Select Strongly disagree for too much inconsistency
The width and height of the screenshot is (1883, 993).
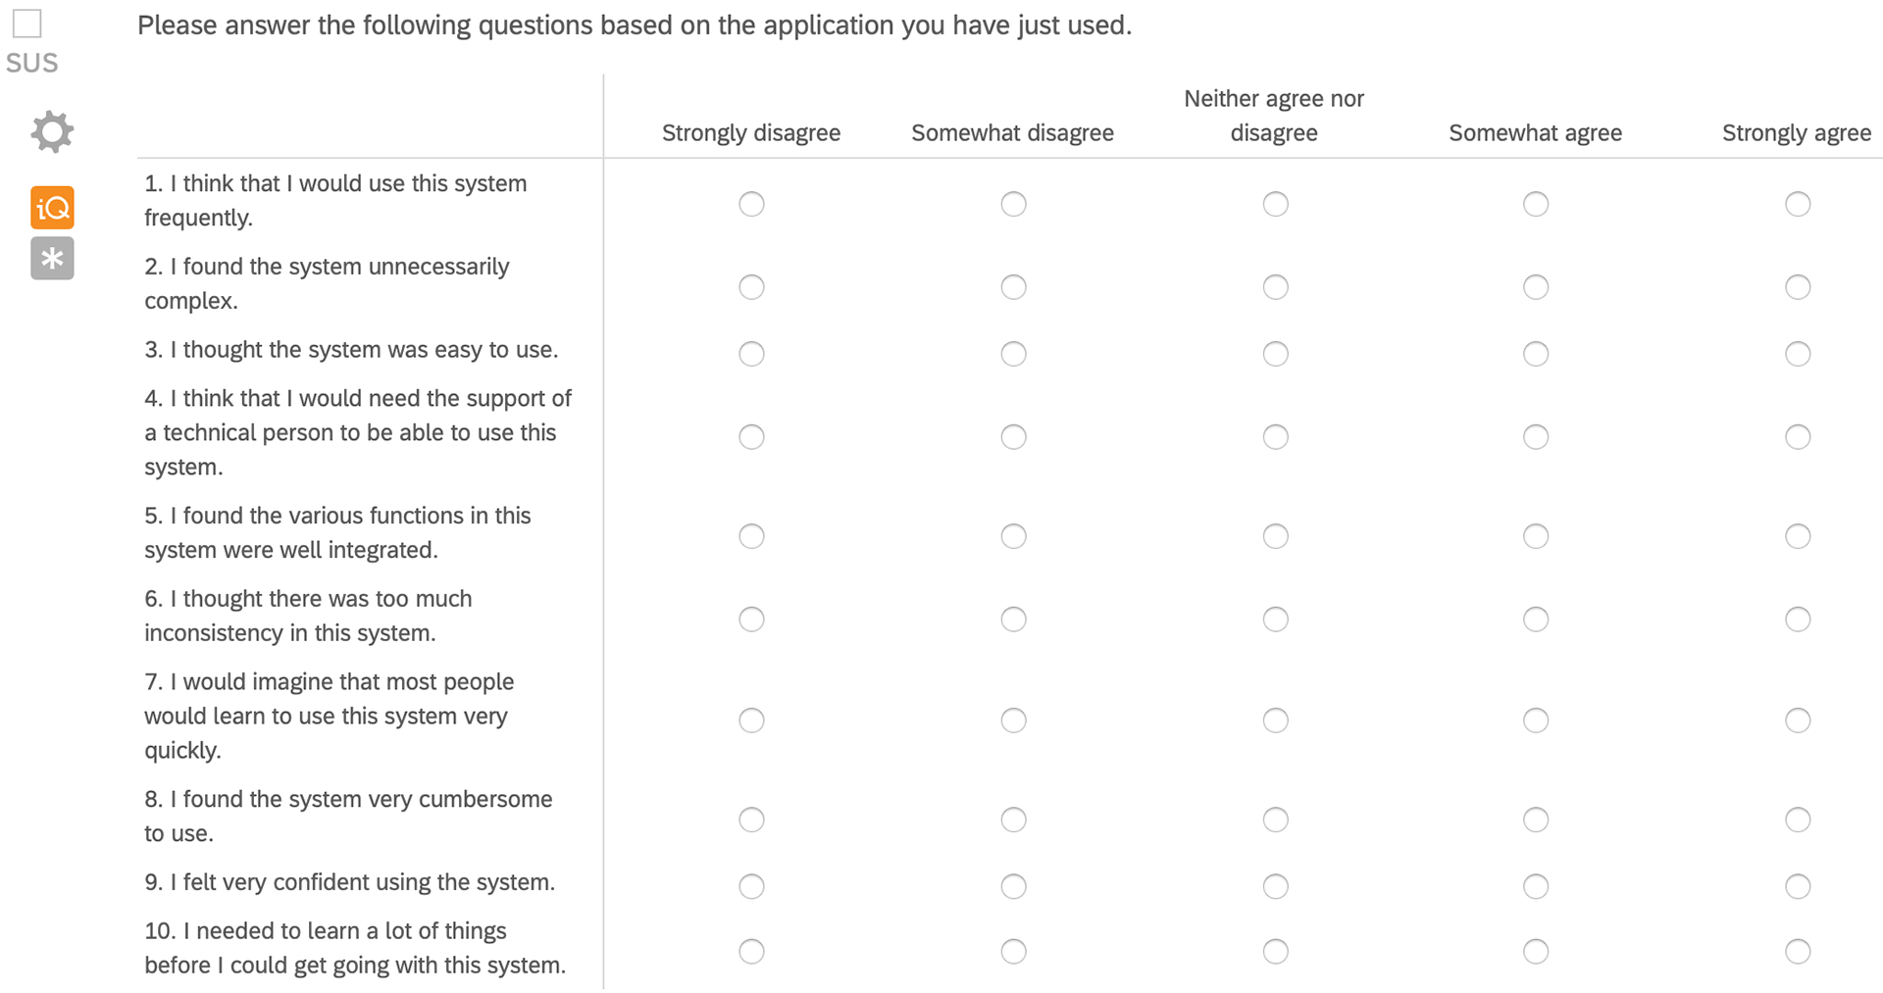(x=751, y=620)
